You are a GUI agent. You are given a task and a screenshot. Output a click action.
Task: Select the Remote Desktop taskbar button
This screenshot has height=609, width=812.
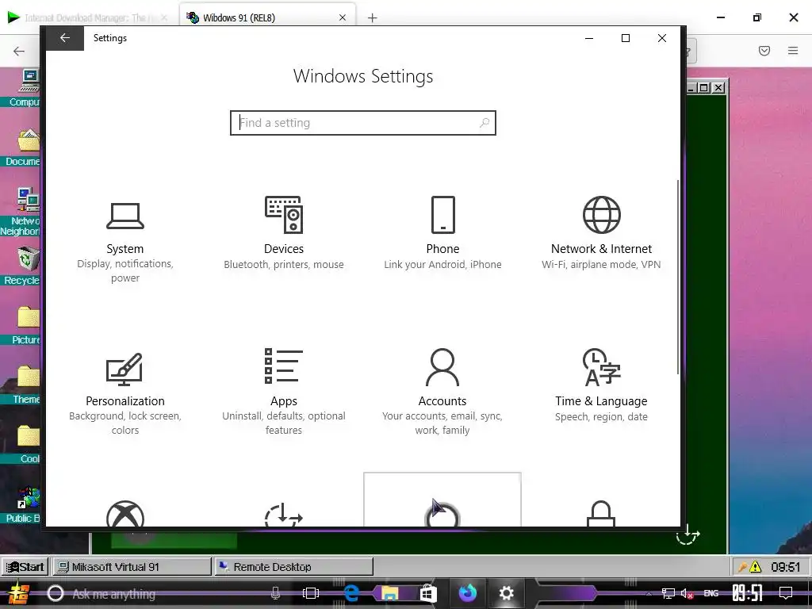pyautogui.click(x=293, y=567)
